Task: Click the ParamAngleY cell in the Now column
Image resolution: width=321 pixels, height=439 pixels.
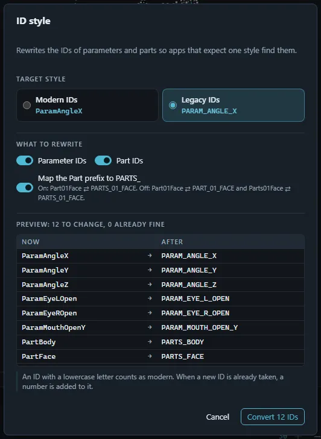Action: pos(45,270)
